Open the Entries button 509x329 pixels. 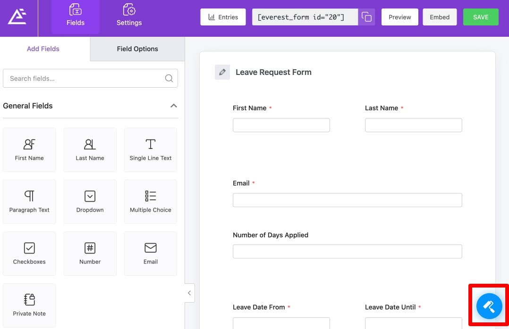click(223, 17)
